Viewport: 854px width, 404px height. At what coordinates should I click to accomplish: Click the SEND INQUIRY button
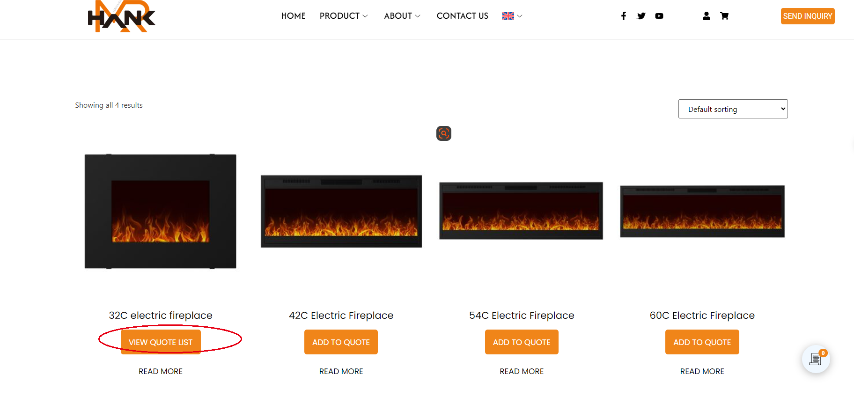click(807, 16)
